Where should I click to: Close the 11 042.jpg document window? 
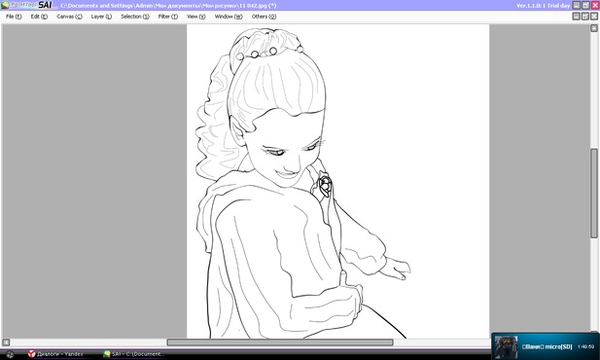pyautogui.click(x=594, y=17)
